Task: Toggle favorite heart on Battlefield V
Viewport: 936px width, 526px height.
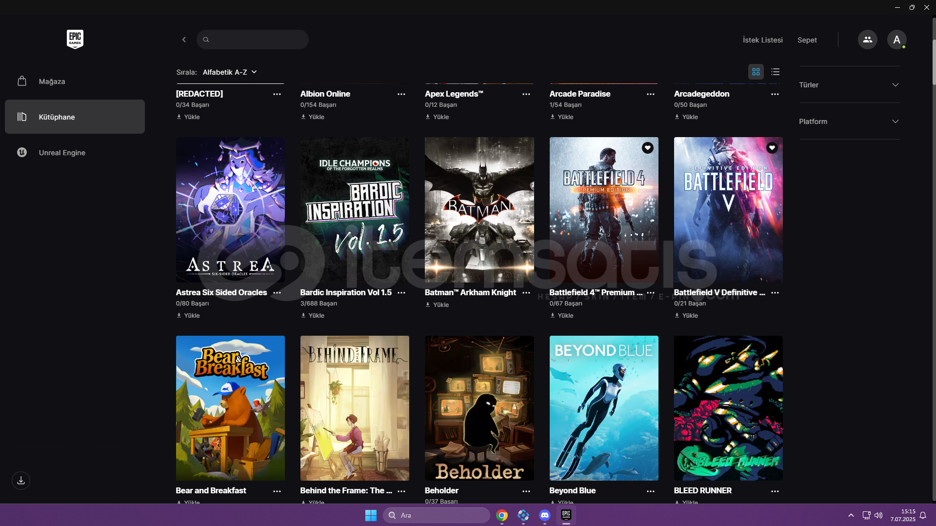Action: pyautogui.click(x=772, y=147)
